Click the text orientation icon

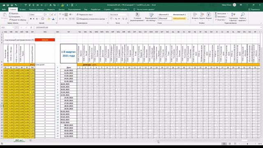coord(71,15)
